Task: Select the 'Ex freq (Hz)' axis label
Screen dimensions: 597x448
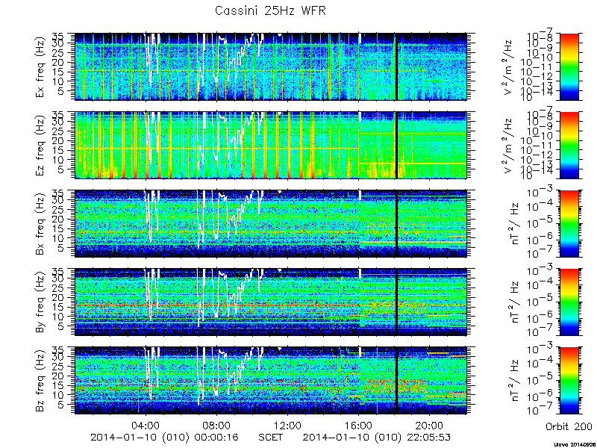Action: 40,66
